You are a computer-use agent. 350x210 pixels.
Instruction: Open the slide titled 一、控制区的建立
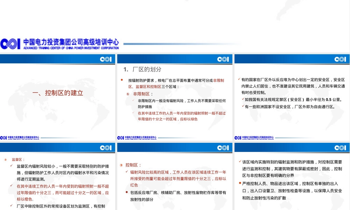click(x=58, y=98)
